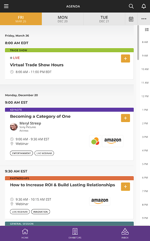Screen dimensions: 150x241
Task: Add Becoming a Category of One session
Action: [x=125, y=118]
